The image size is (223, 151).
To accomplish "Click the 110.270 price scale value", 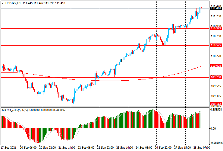I will point(216,56).
